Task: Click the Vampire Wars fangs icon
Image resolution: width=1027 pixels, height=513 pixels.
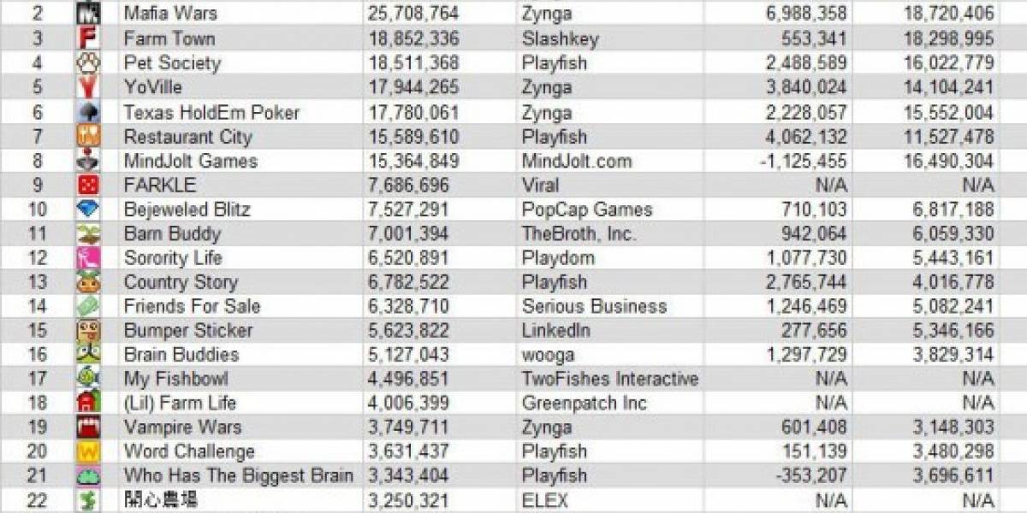Action: pos(88,427)
